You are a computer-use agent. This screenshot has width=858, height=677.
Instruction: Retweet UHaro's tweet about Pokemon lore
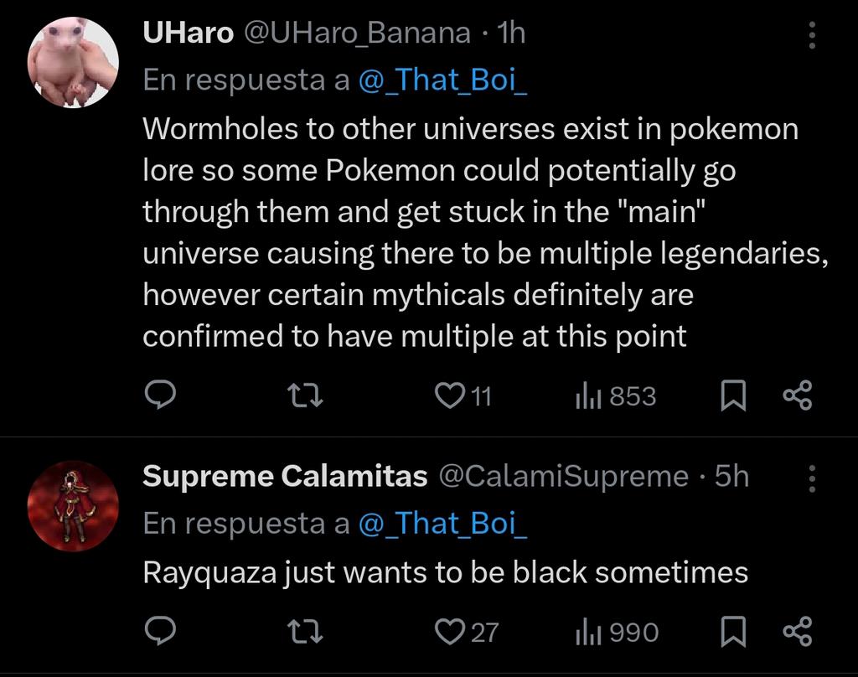click(305, 395)
